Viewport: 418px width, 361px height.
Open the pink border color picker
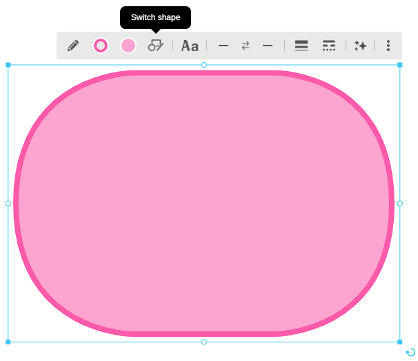coord(101,46)
